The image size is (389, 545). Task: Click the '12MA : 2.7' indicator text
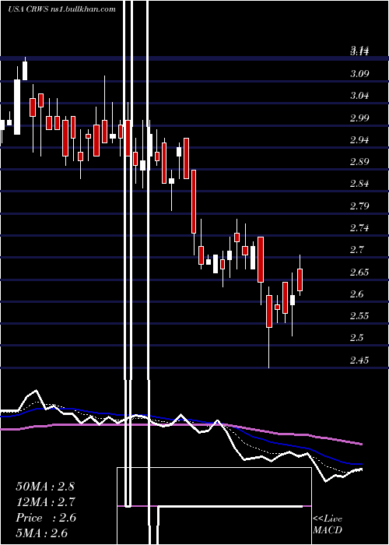[x=45, y=502]
